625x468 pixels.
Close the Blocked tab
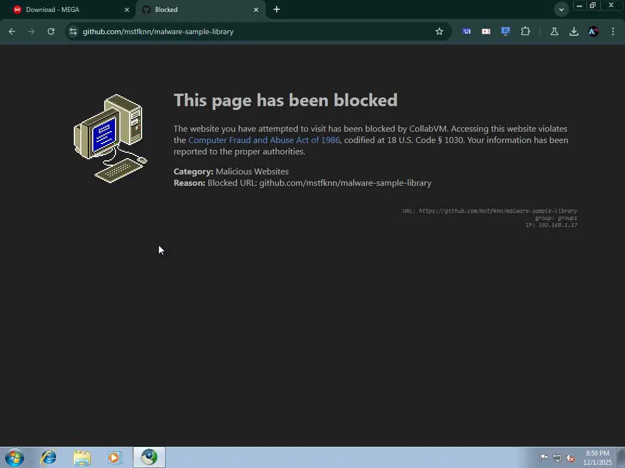point(256,10)
